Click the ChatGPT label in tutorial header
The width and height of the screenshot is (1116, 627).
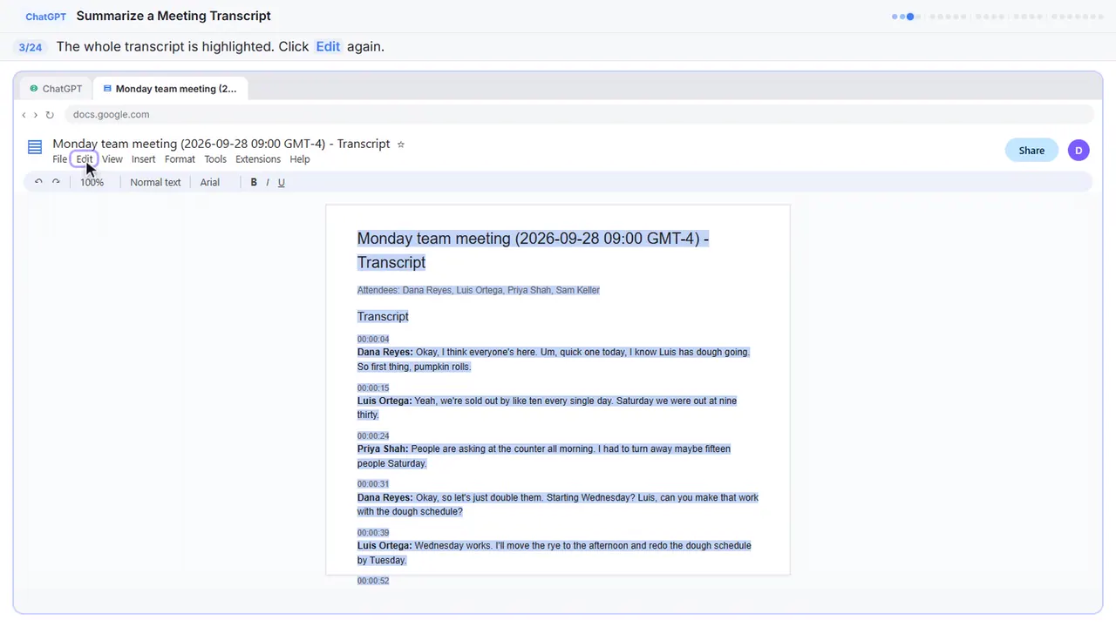point(46,17)
